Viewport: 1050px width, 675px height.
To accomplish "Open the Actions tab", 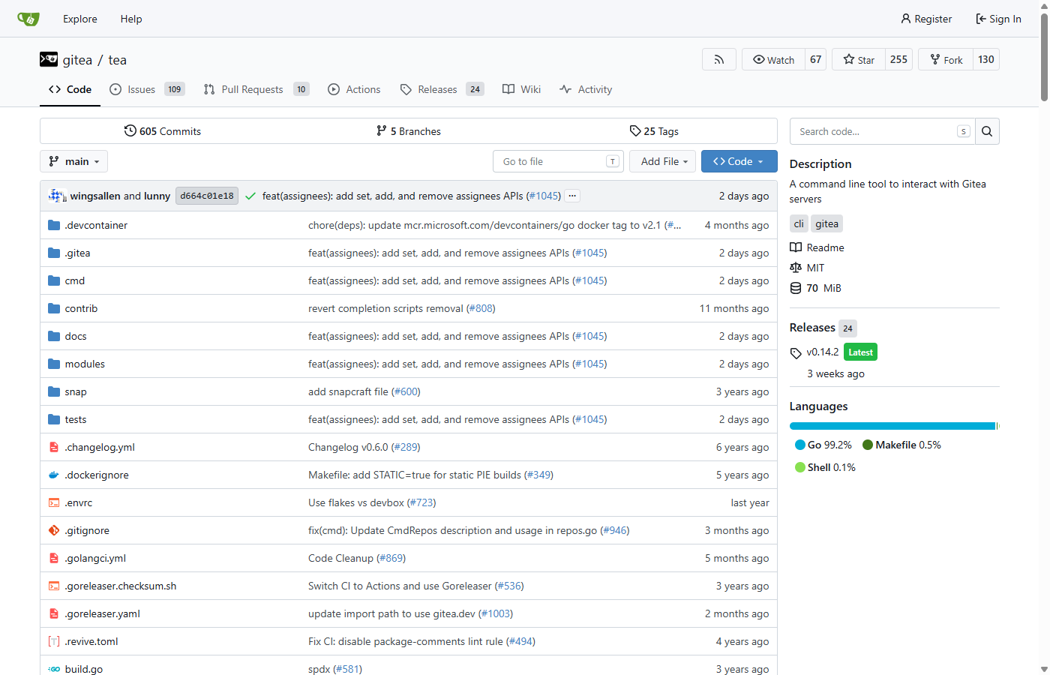I will click(x=354, y=89).
